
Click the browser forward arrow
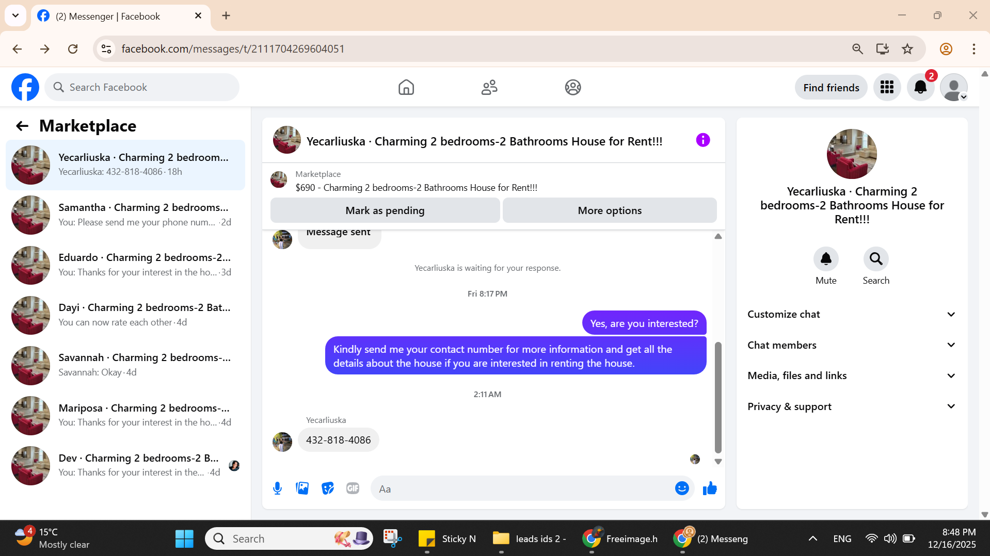45,49
